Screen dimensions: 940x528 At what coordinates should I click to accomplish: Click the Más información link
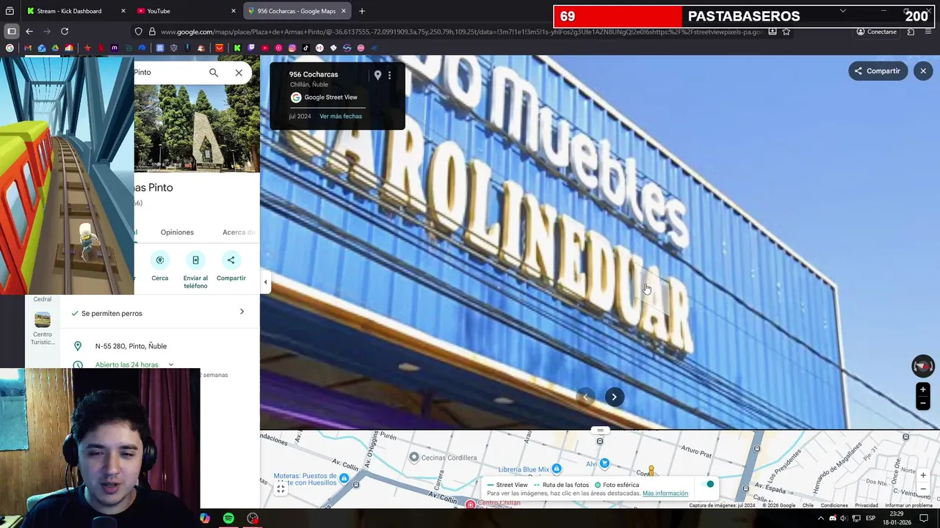[665, 494]
